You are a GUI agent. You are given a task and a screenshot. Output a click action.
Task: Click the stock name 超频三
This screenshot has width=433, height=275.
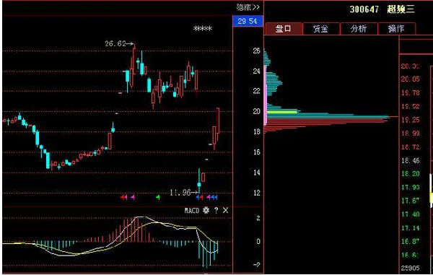click(x=401, y=9)
